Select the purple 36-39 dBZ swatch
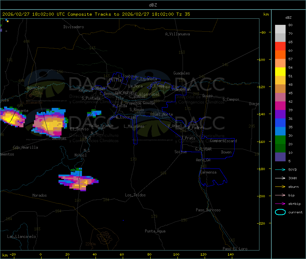 (280, 114)
